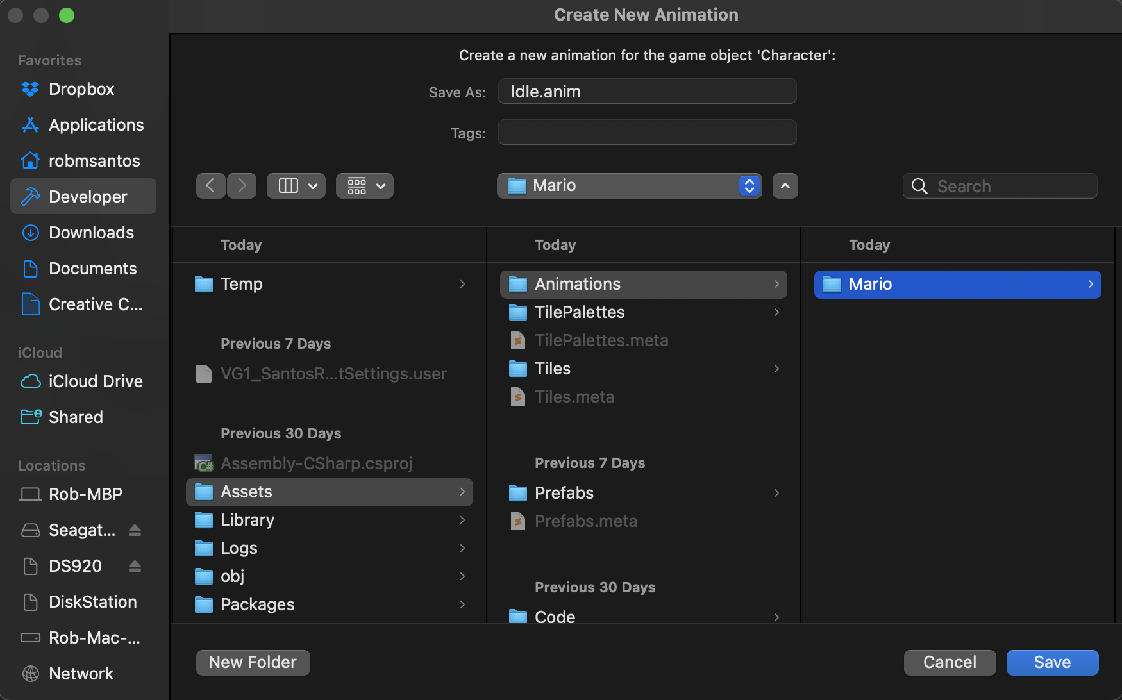
Task: Open the Mario folder path popup
Action: pyautogui.click(x=629, y=186)
